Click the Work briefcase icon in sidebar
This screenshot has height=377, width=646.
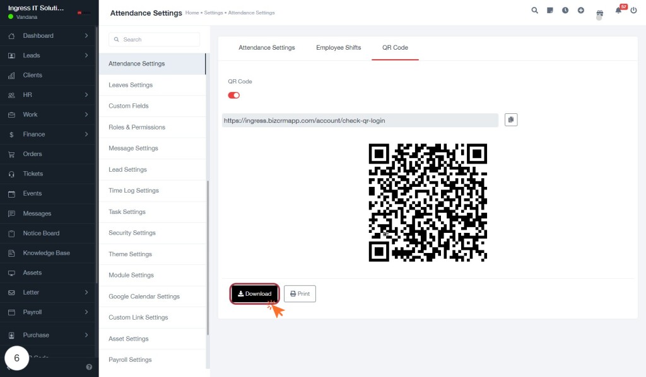coord(11,115)
